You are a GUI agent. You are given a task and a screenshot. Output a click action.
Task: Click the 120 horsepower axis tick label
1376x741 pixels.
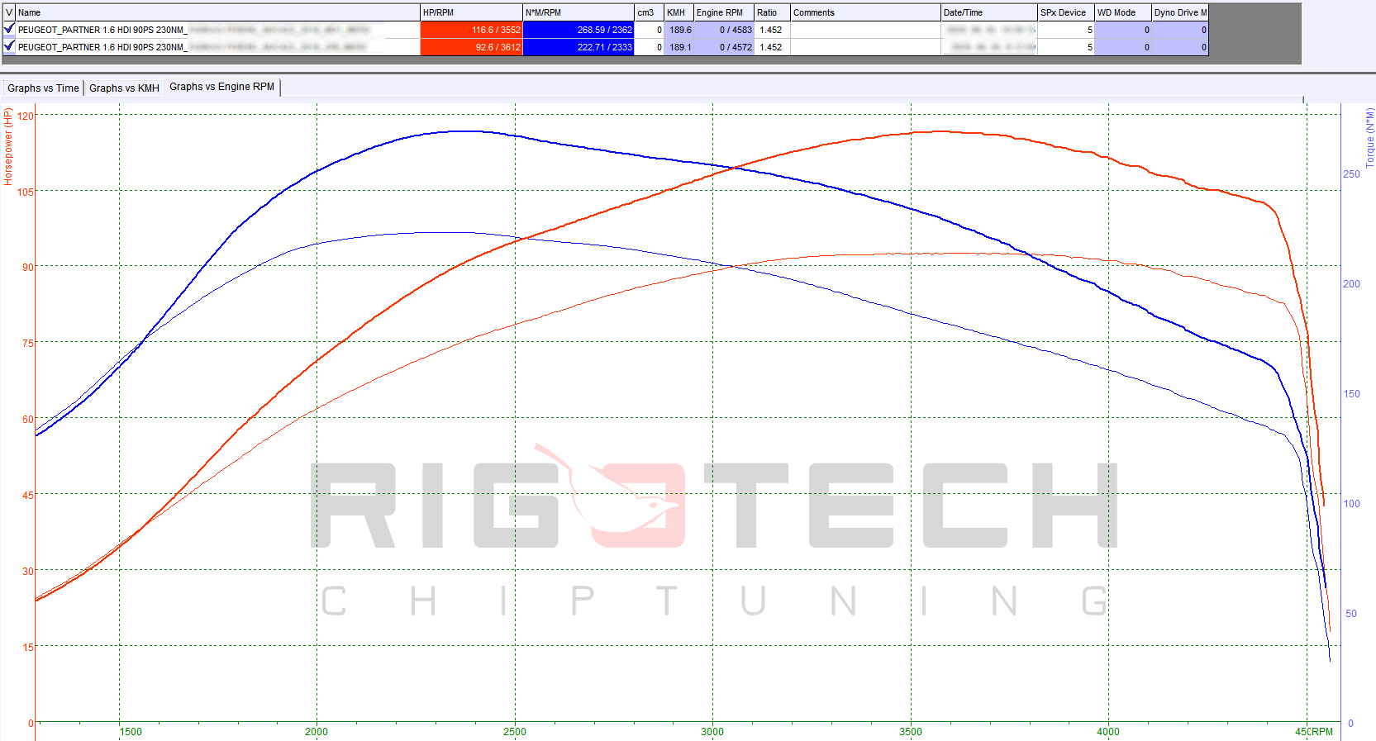(26, 116)
